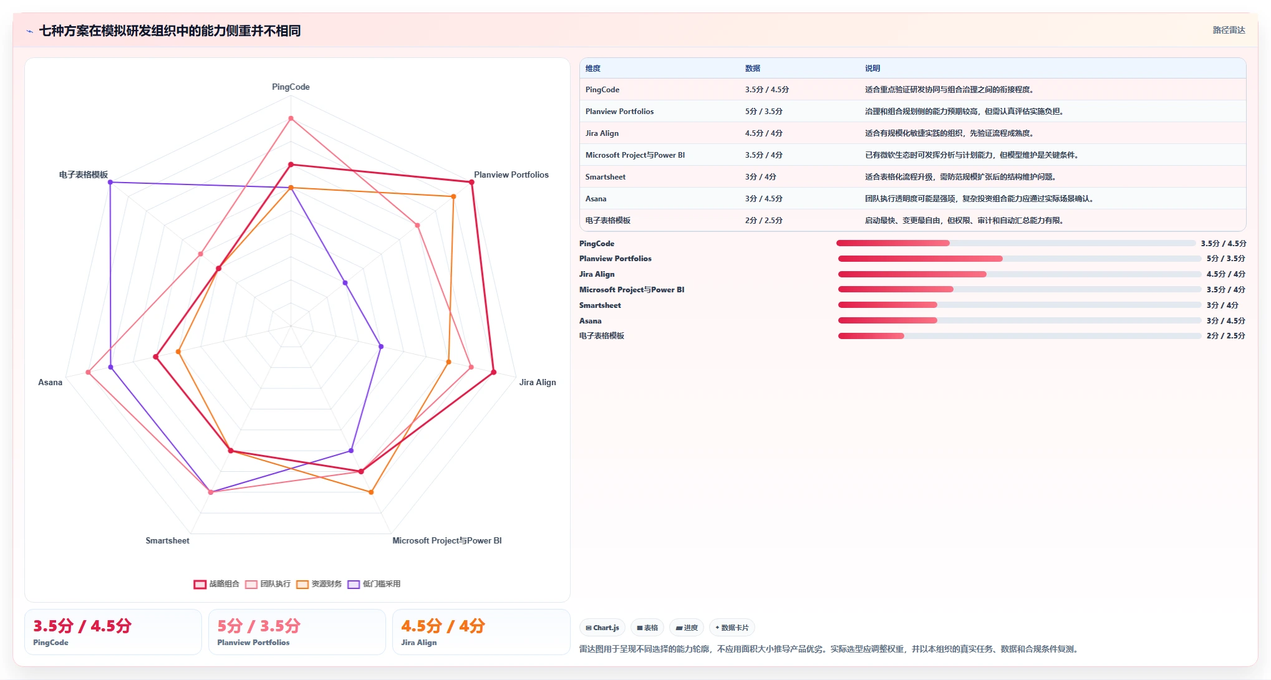
Task: Click the purple data point at the 电子表格模板 vertex
Action: [110, 182]
